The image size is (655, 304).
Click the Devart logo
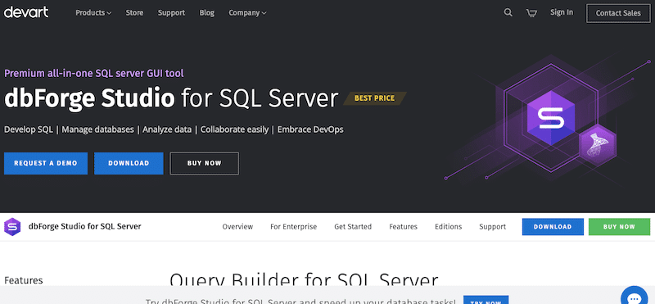point(26,12)
